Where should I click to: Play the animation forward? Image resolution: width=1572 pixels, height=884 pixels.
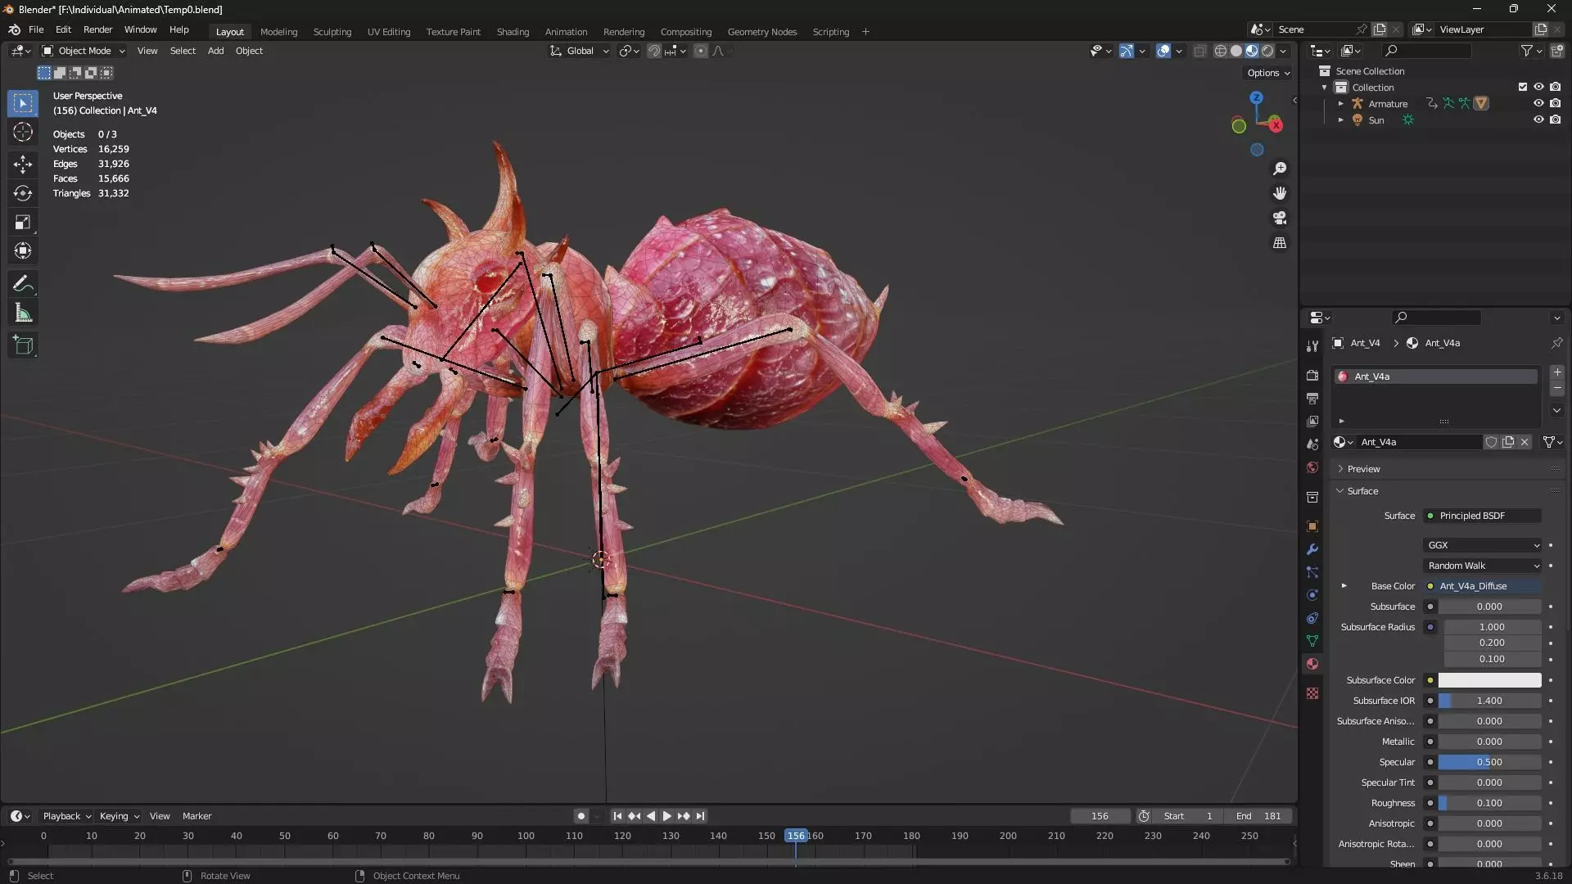pyautogui.click(x=666, y=816)
